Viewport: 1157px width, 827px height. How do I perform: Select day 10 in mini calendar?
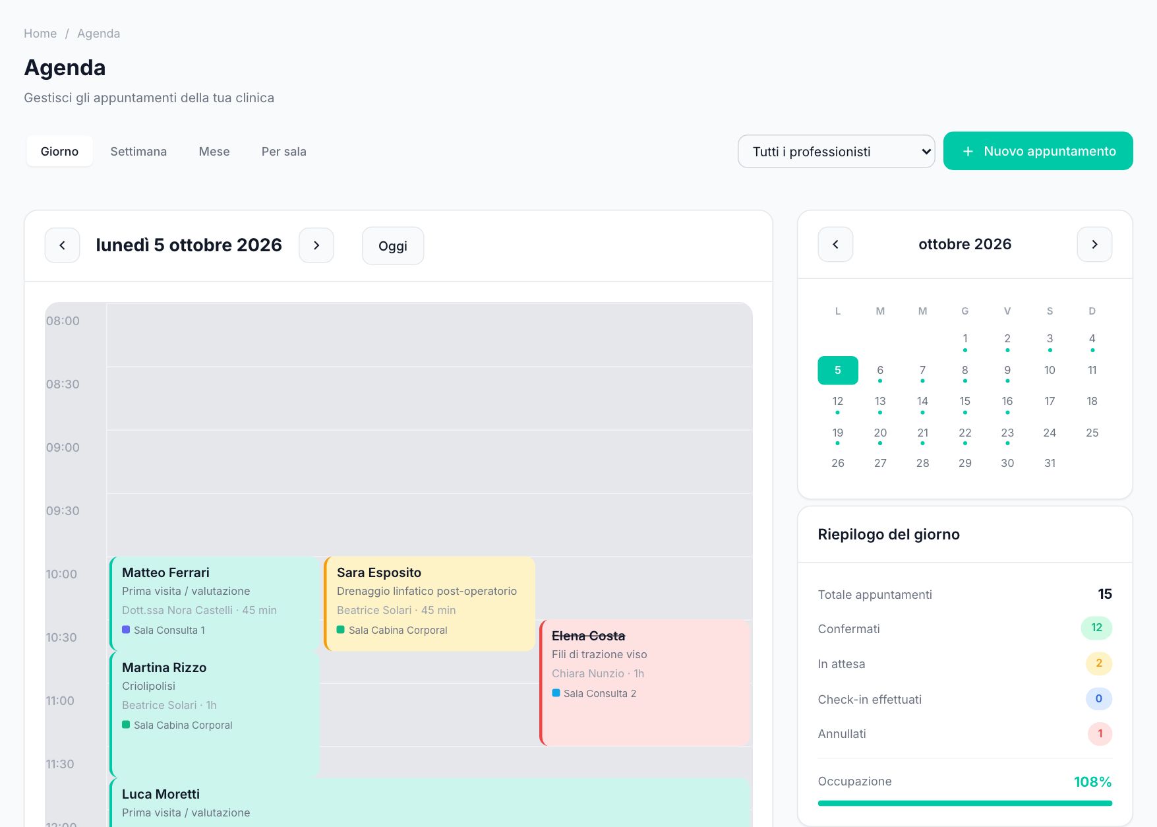click(1050, 370)
